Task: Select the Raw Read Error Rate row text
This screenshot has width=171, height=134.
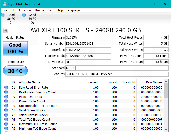Action: click(x=33, y=88)
